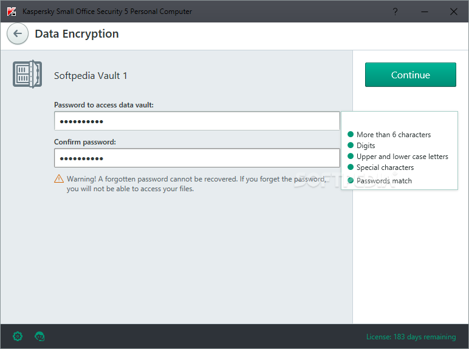Screen dimensions: 469x349
Task: Click the 'Data Encryption' heading
Action: [77, 34]
